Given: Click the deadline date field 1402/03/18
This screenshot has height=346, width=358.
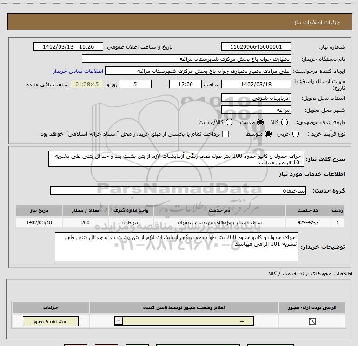Looking at the screenshot, I should 256,84.
